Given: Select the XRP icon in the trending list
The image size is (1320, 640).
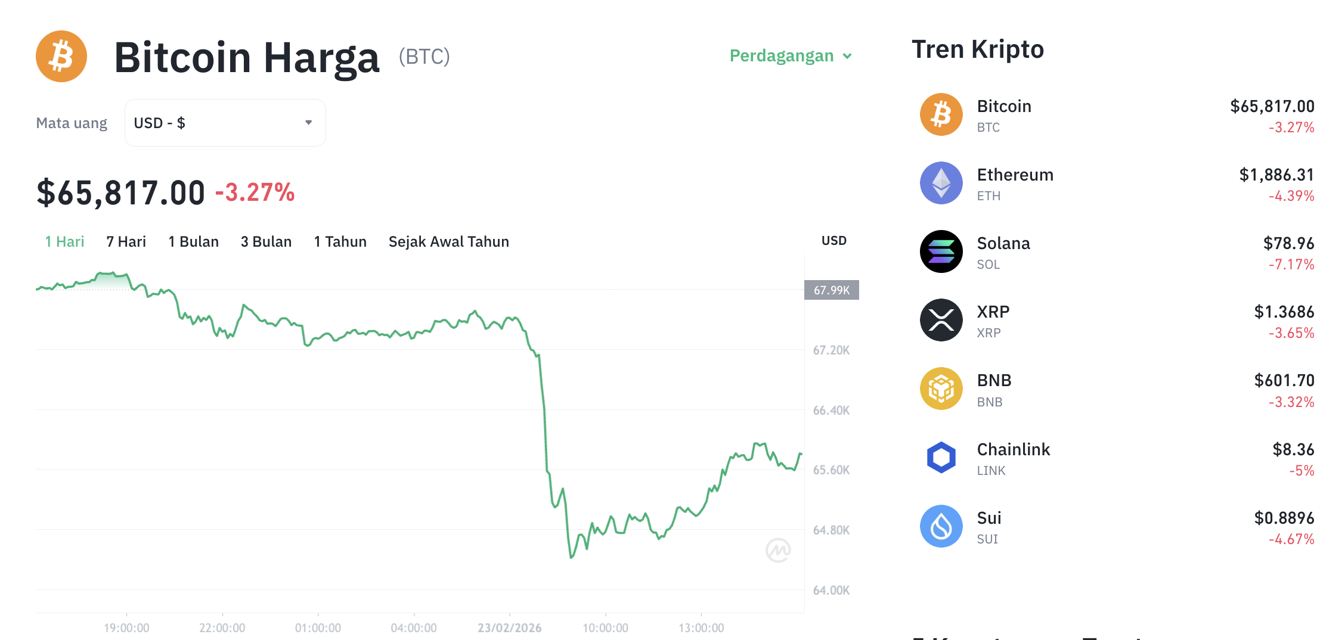Looking at the screenshot, I should [942, 320].
